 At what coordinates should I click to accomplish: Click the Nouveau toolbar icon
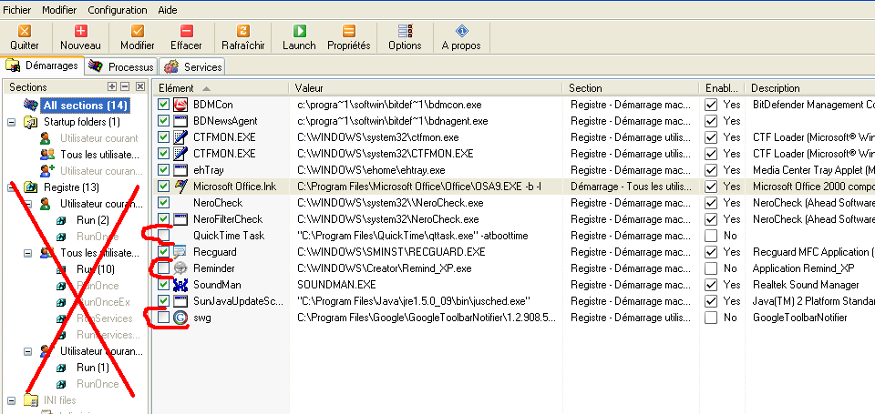81,31
